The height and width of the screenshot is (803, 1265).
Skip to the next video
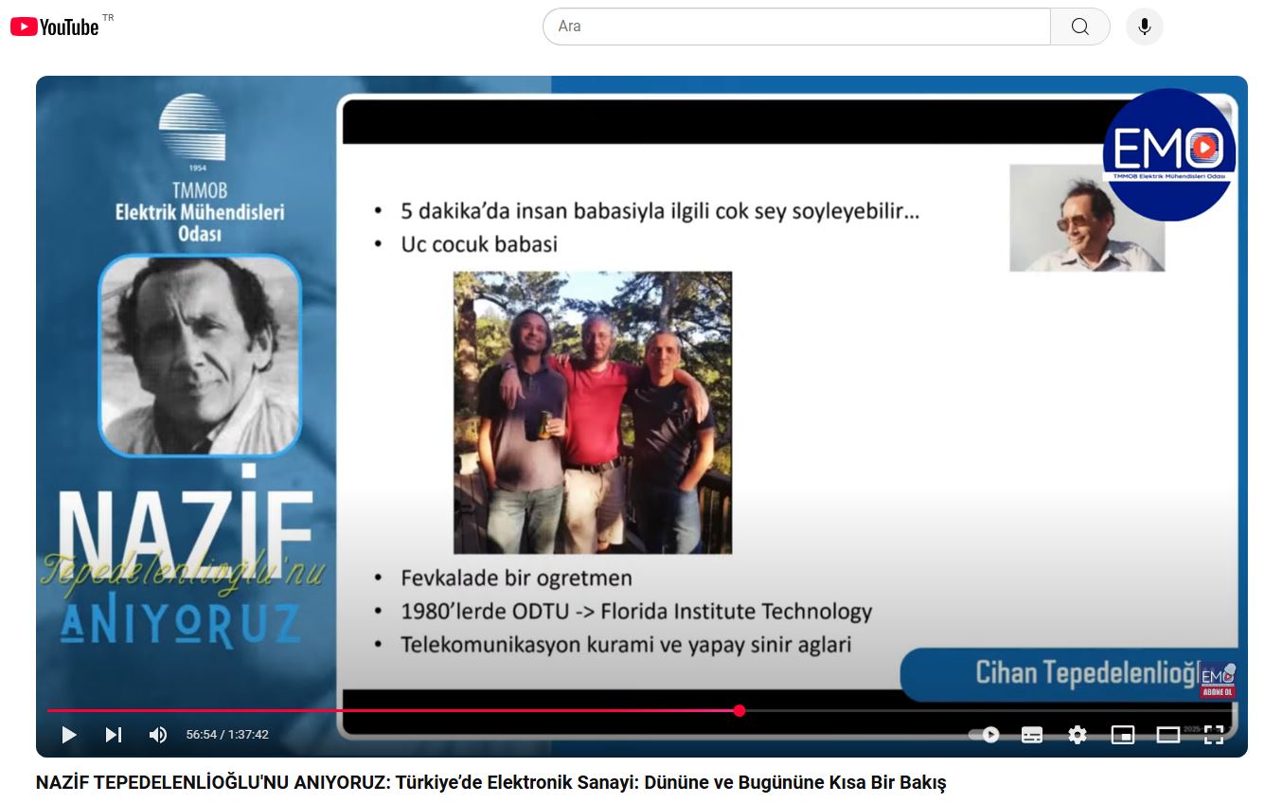114,735
